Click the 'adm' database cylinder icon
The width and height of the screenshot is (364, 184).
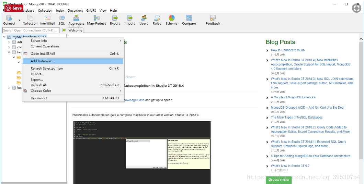pyautogui.click(x=14, y=42)
